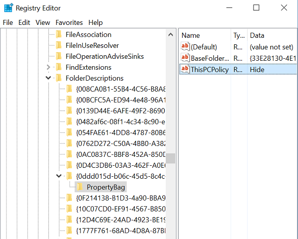The image size is (298, 239).
Task: Close the Registry Editor window
Action: pyautogui.click(x=284, y=8)
